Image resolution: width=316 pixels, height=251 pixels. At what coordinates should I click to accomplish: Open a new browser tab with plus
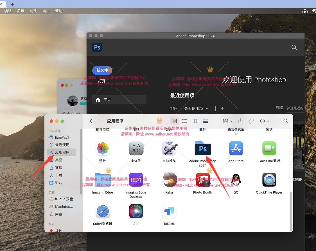[x=12, y=4]
